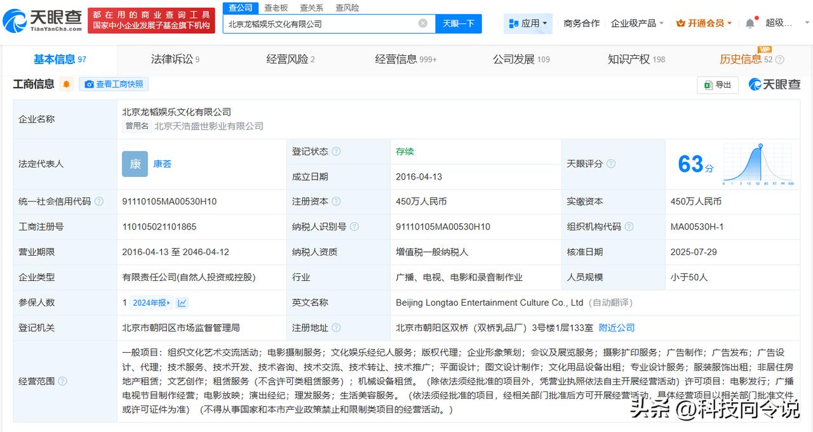Open legal representative 康荟 link
This screenshot has height=432, width=813.
pos(163,164)
